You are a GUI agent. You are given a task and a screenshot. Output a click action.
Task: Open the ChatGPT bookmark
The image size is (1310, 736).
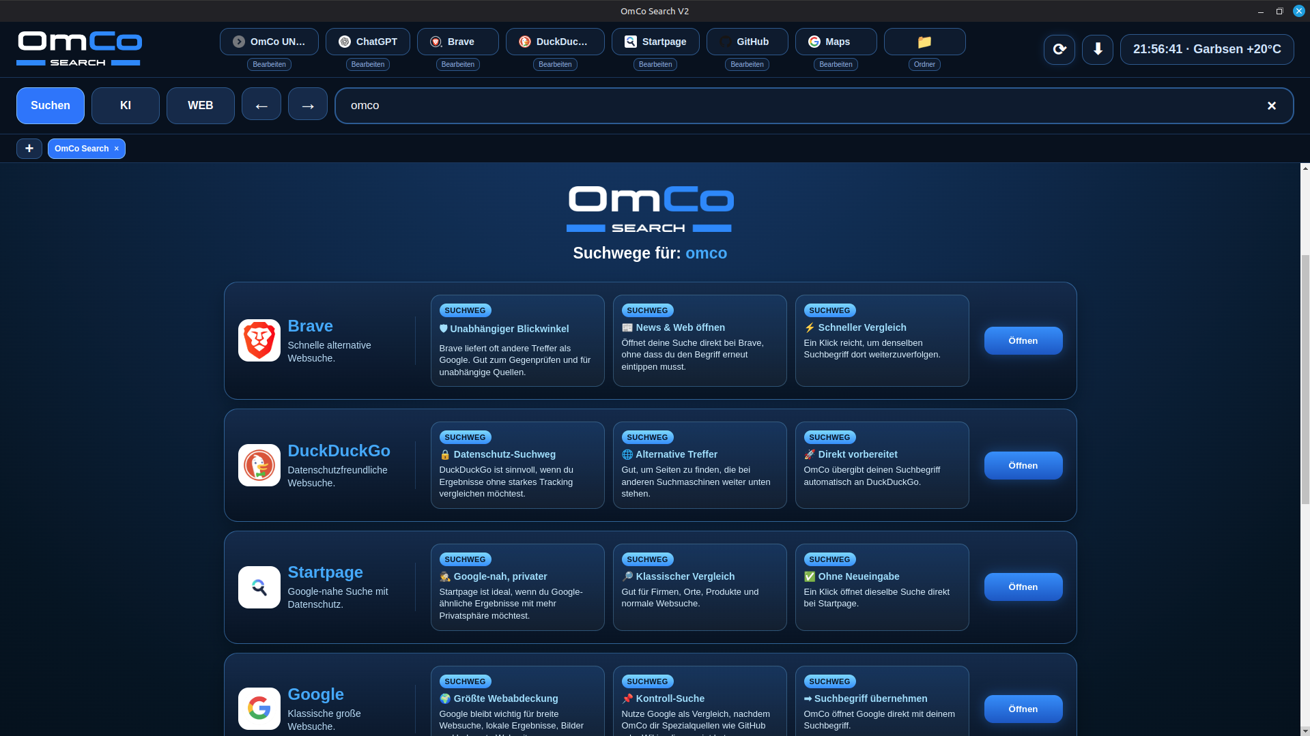click(x=367, y=42)
